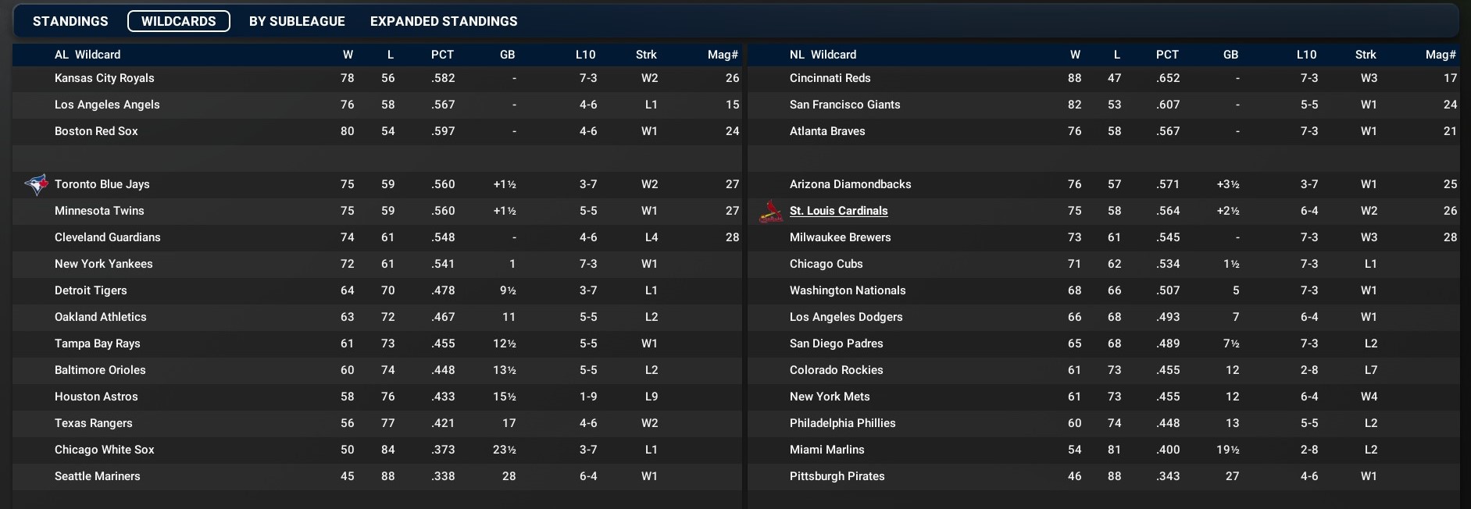This screenshot has width=1471, height=509.
Task: Click the AL Wildcard Mag# column header
Action: click(x=723, y=55)
